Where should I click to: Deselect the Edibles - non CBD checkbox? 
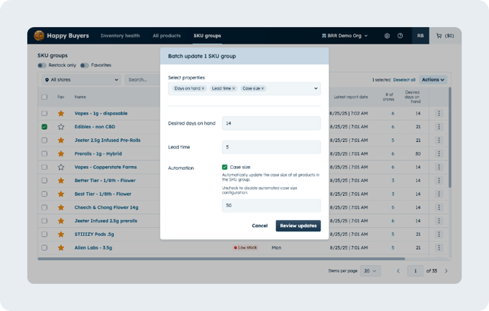pyautogui.click(x=45, y=127)
